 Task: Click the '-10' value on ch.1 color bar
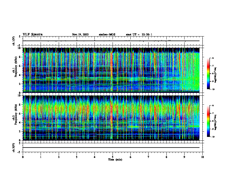[x=213, y=89]
